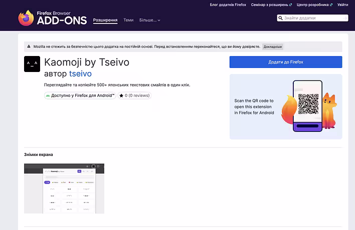Viewport: 355px width, 230px height.
Task: Open Блог додатків Firefox link
Action: click(228, 4)
